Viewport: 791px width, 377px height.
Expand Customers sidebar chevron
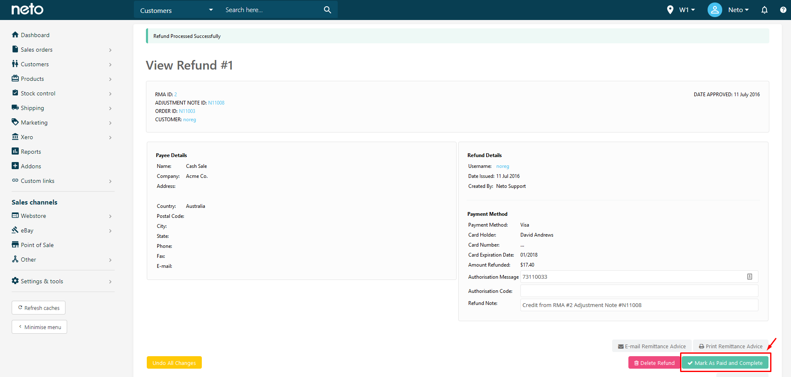(110, 65)
